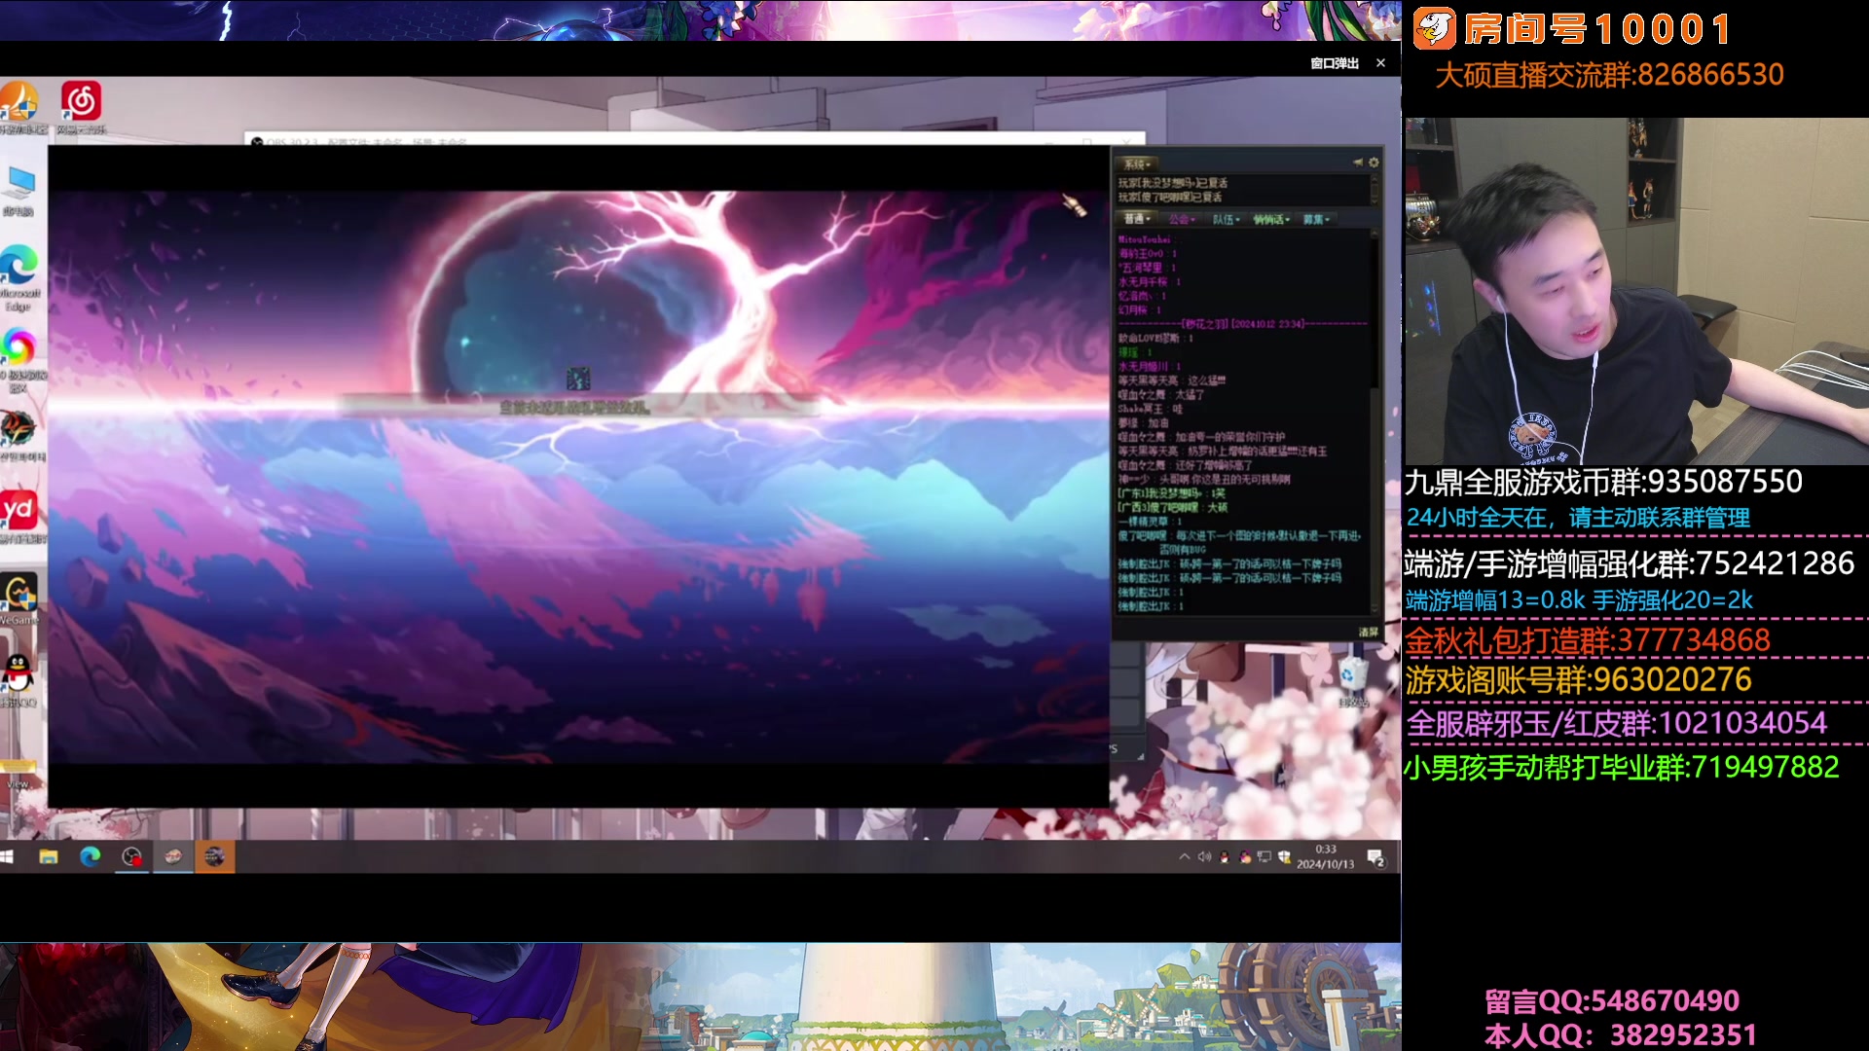1869x1051 pixels.
Task: Click the 全服辟邪玉/红皮群:1021034054 text
Action: (1617, 723)
